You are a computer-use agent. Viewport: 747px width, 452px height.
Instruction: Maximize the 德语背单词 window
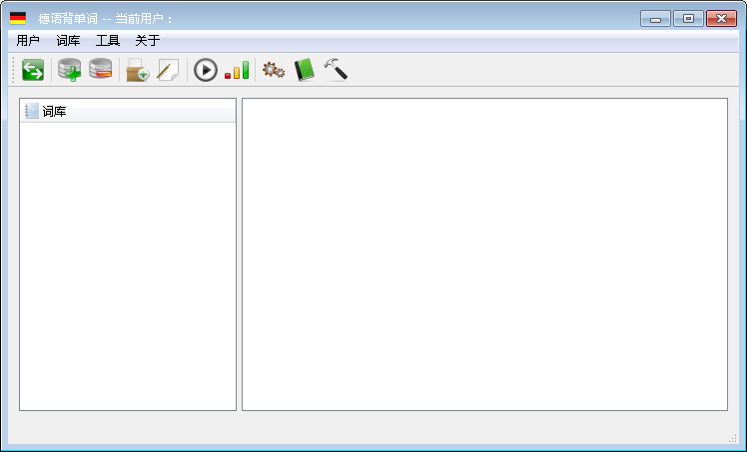coord(688,18)
